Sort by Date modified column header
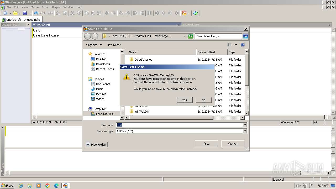The height and width of the screenshot is (189, 336). click(212, 52)
